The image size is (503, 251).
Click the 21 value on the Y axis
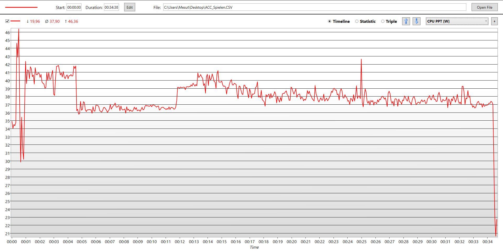(x=7, y=234)
